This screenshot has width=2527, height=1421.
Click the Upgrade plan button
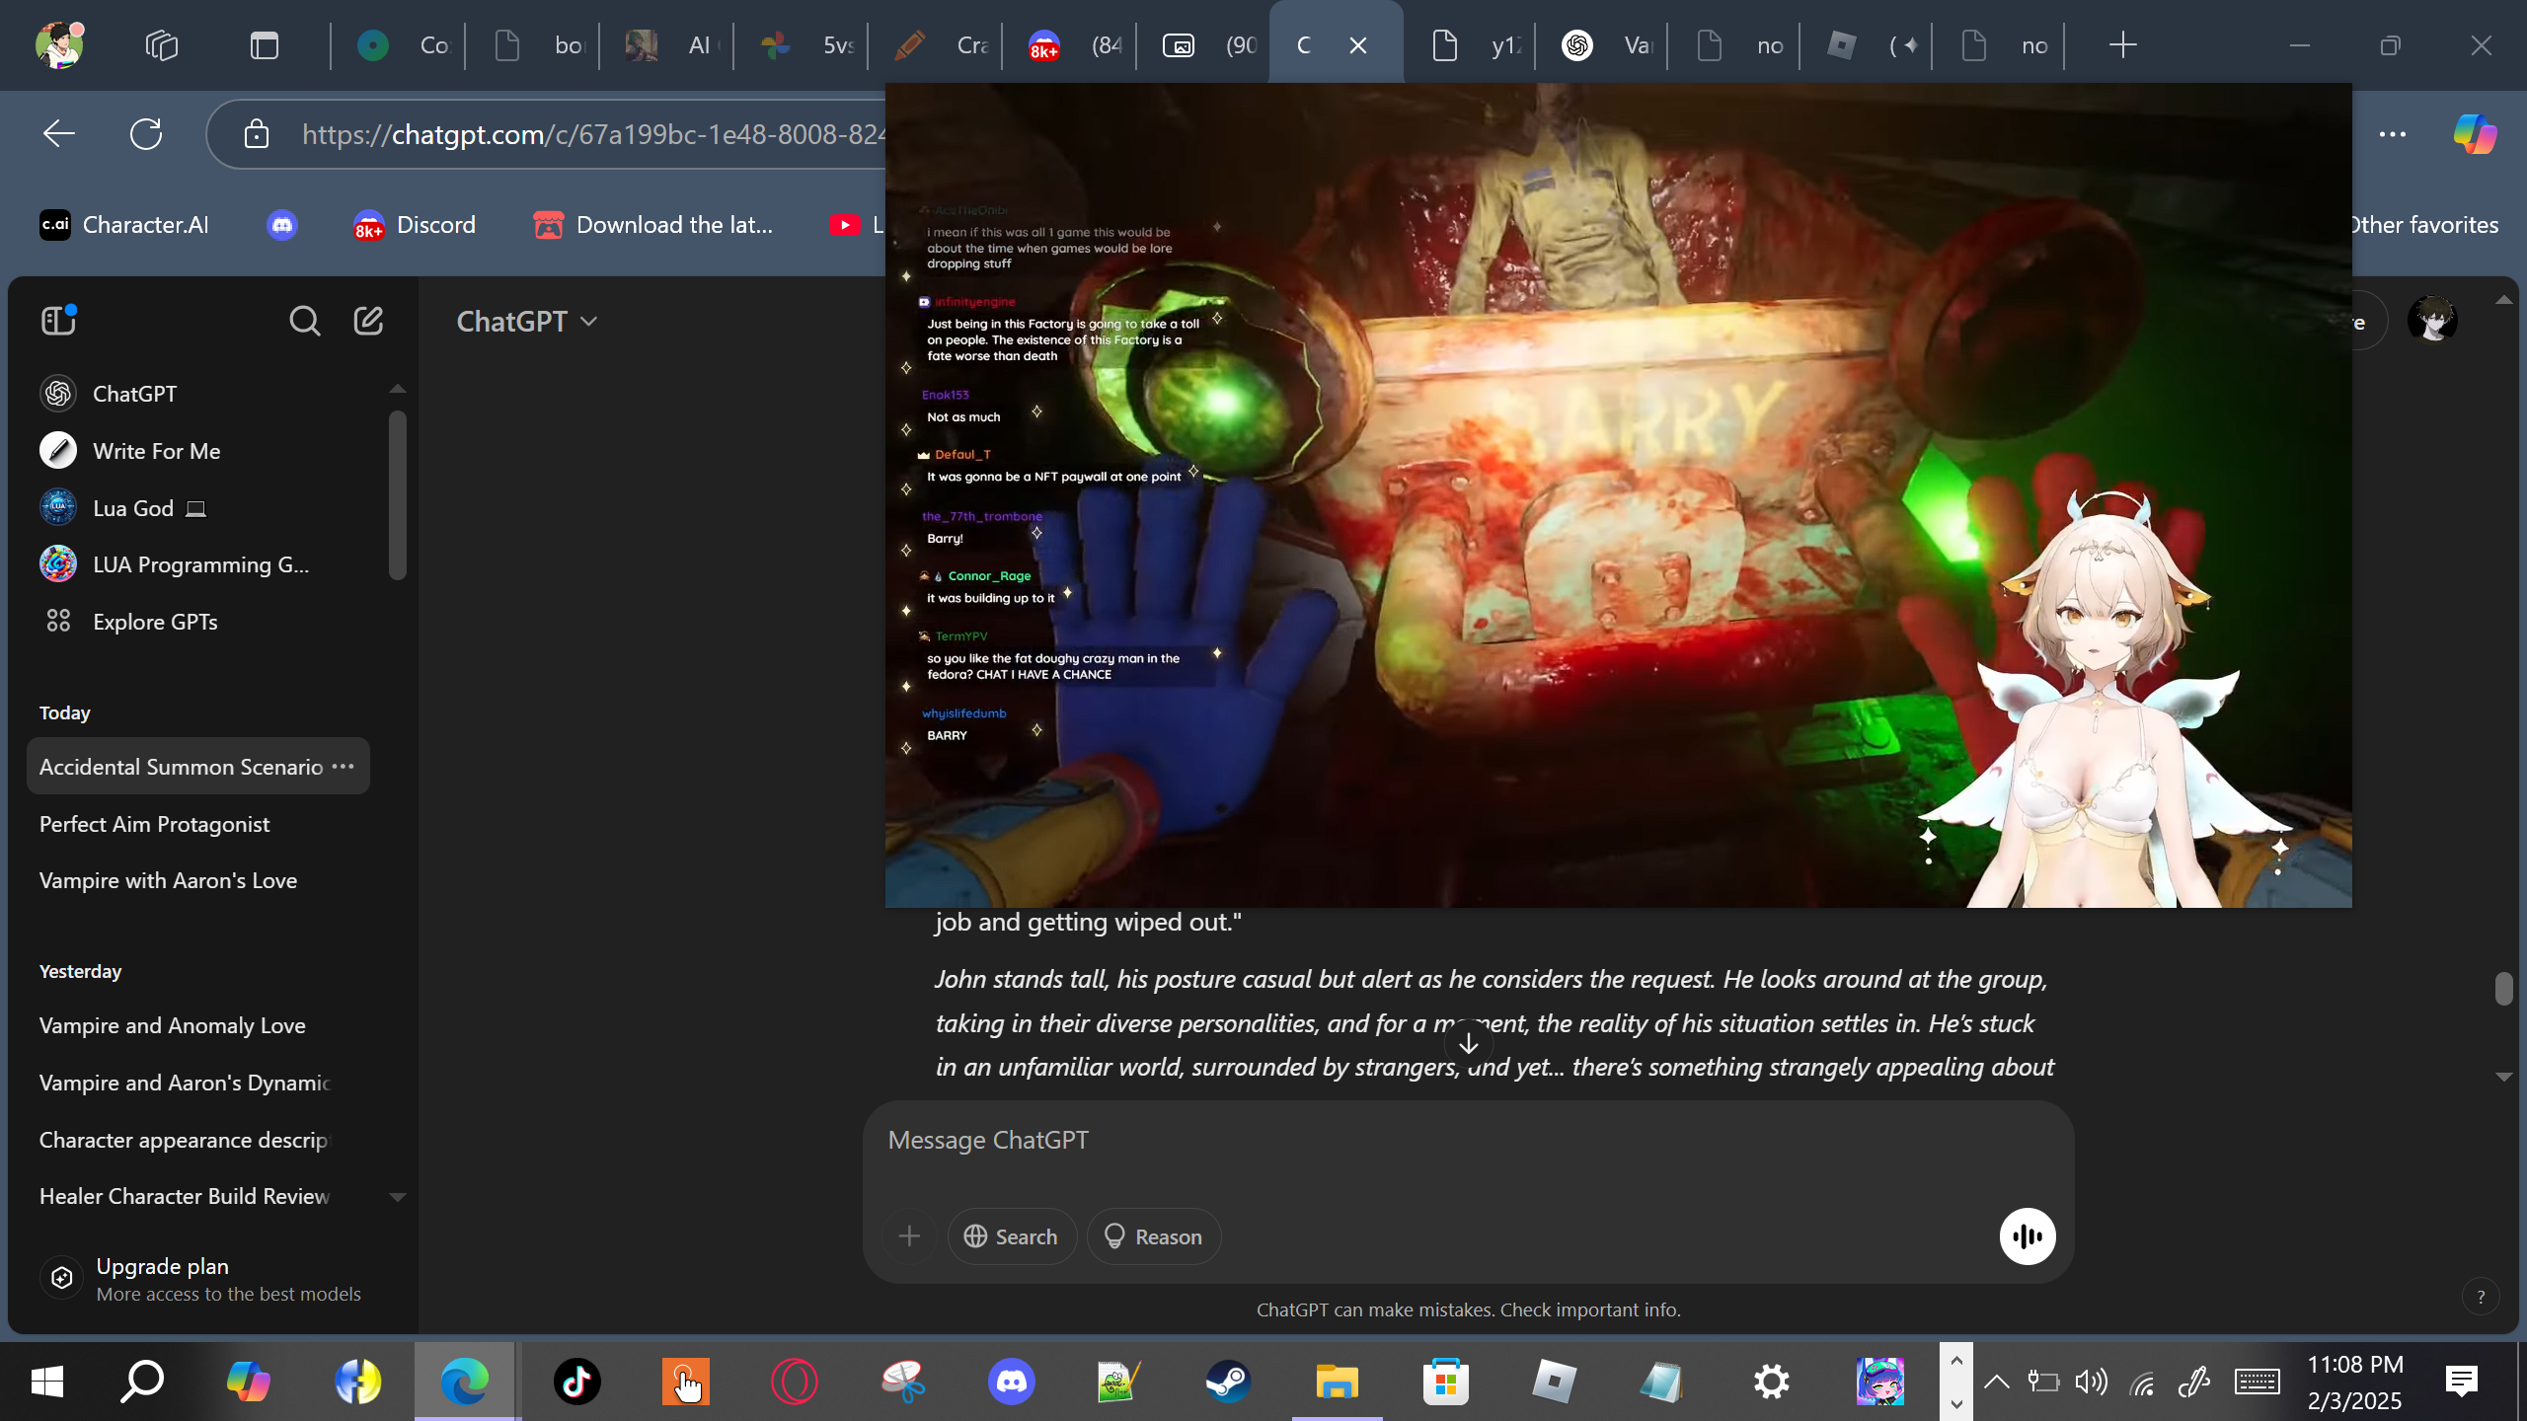coord(207,1279)
